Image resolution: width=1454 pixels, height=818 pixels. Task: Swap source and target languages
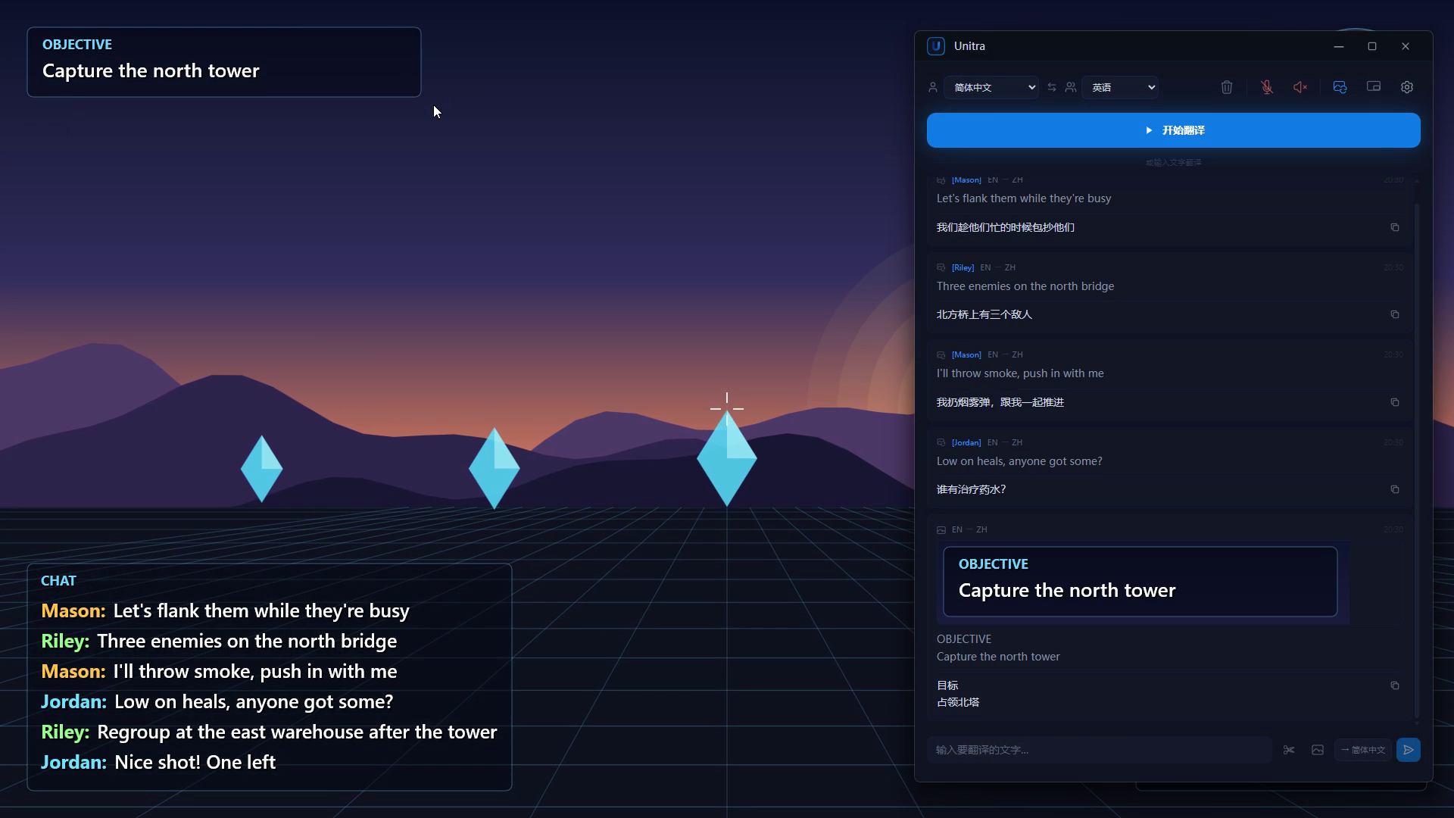1052,87
